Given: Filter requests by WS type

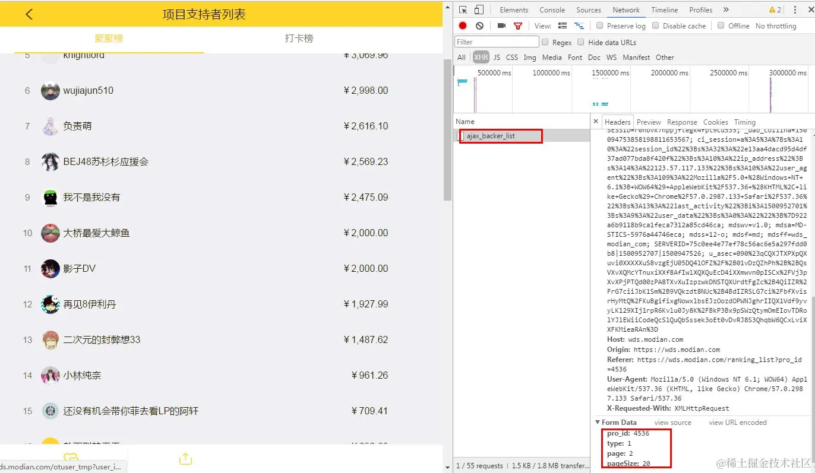Looking at the screenshot, I should [611, 58].
